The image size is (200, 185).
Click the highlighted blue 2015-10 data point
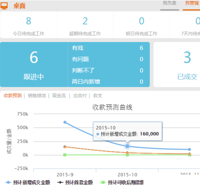(x=127, y=146)
